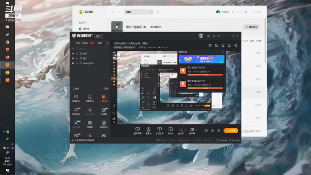The image size is (311, 175).
Task: Open the read-danmaku tool with green badge
Action: pos(103,111)
